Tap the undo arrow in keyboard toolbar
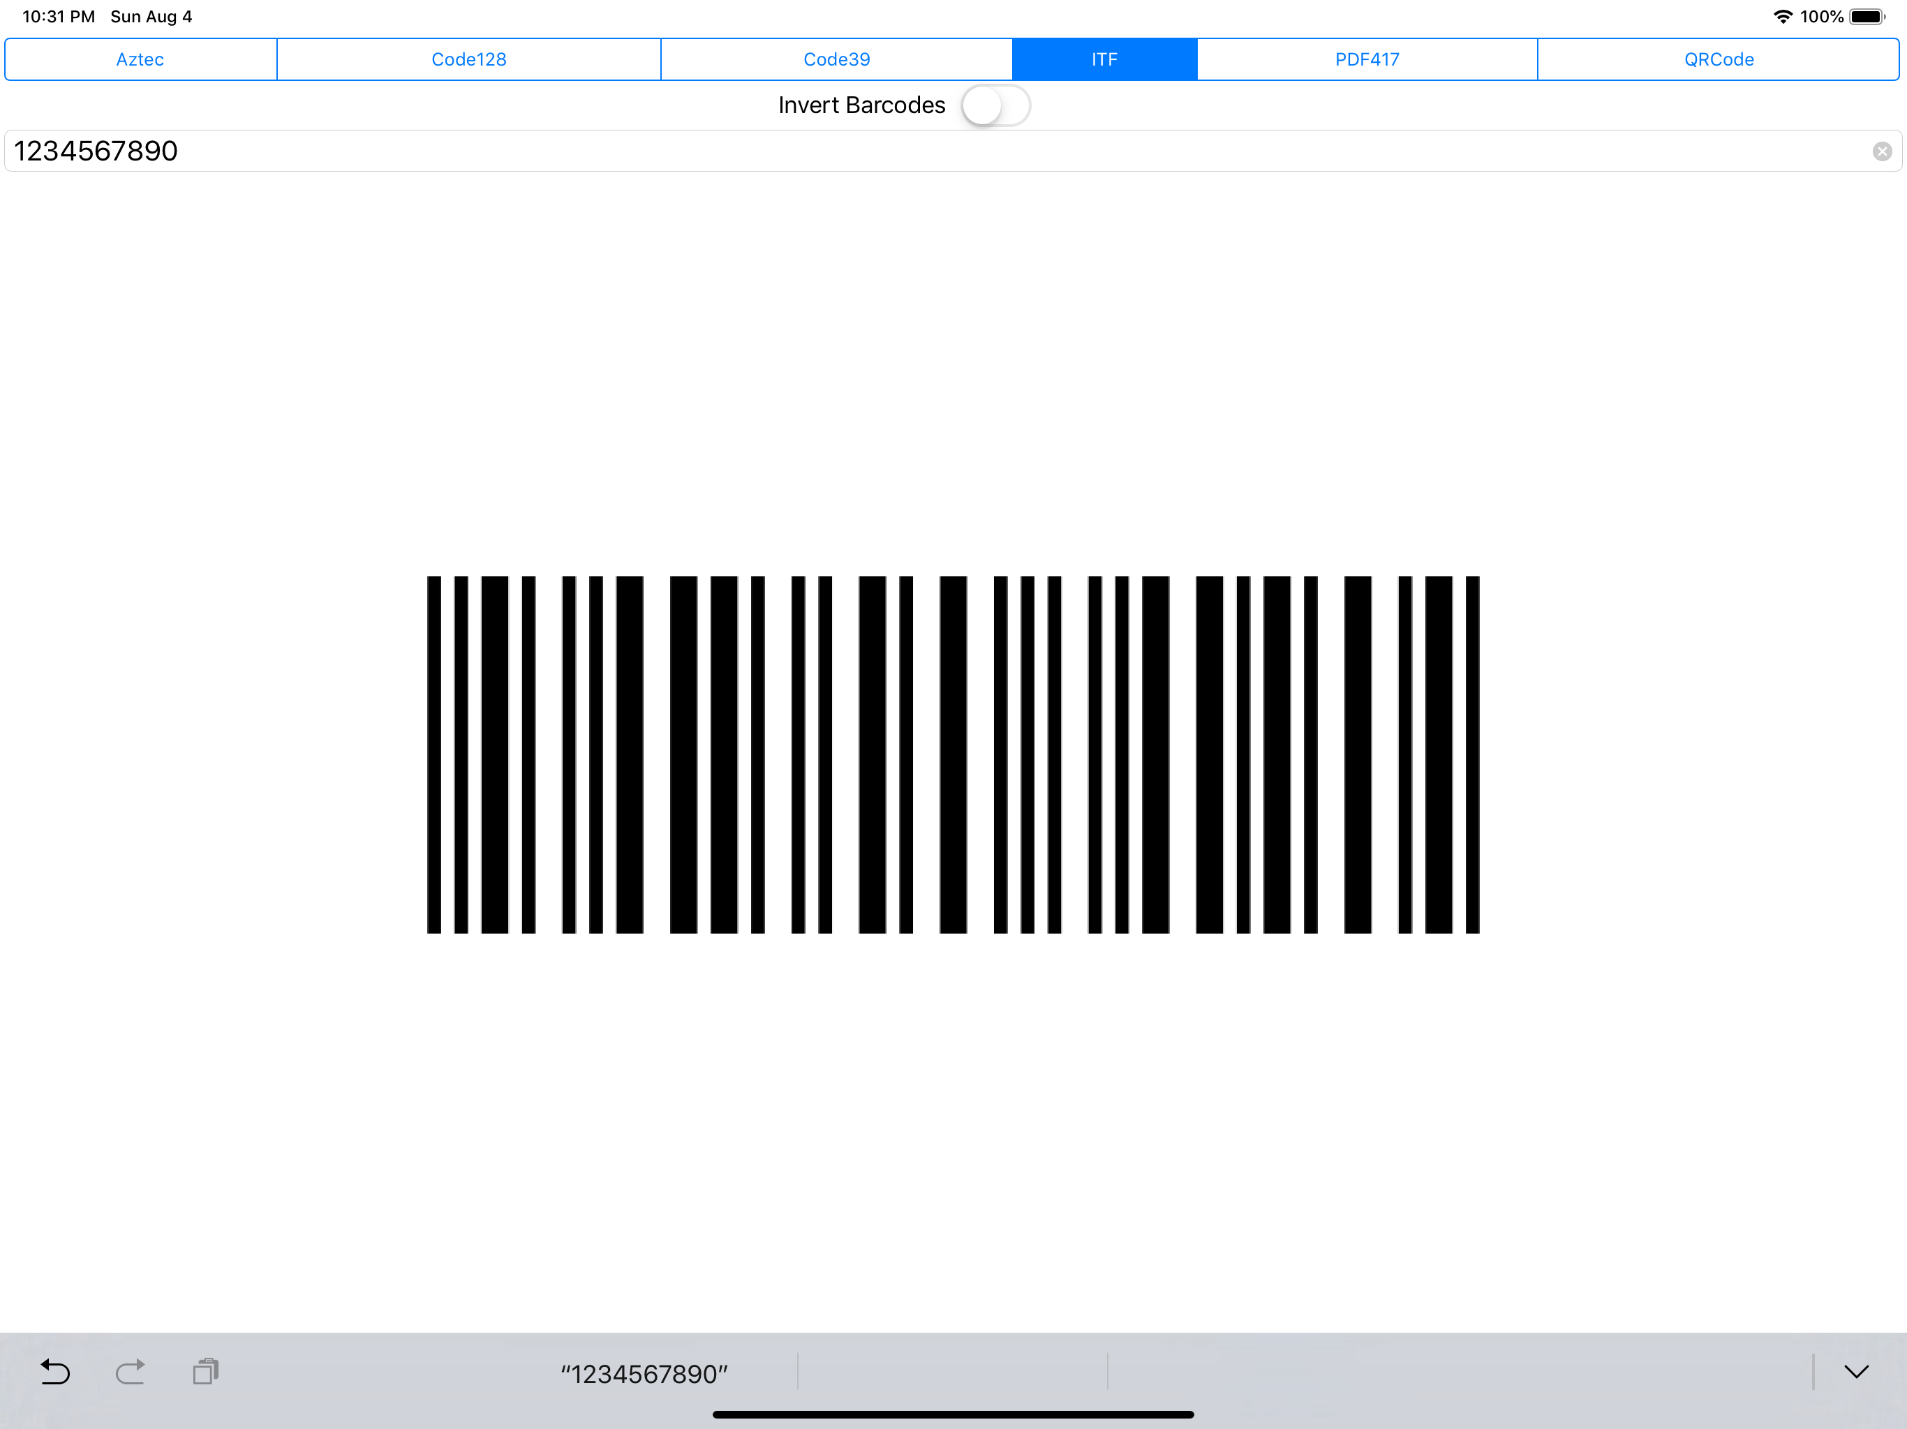This screenshot has width=1907, height=1429. [x=54, y=1372]
